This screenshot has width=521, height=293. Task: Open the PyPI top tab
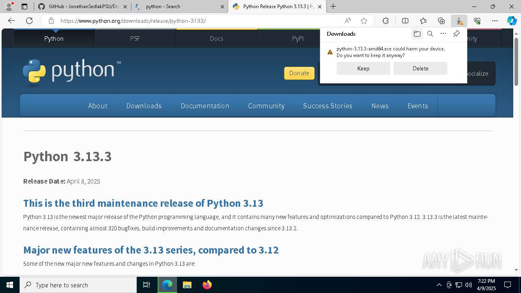[298, 38]
